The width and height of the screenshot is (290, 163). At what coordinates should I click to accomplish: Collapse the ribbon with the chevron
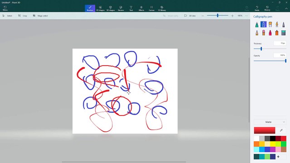tap(286, 9)
